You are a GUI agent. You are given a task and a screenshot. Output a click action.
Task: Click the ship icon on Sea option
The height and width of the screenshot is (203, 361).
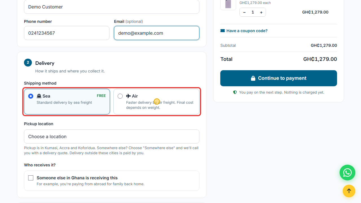[39, 96]
